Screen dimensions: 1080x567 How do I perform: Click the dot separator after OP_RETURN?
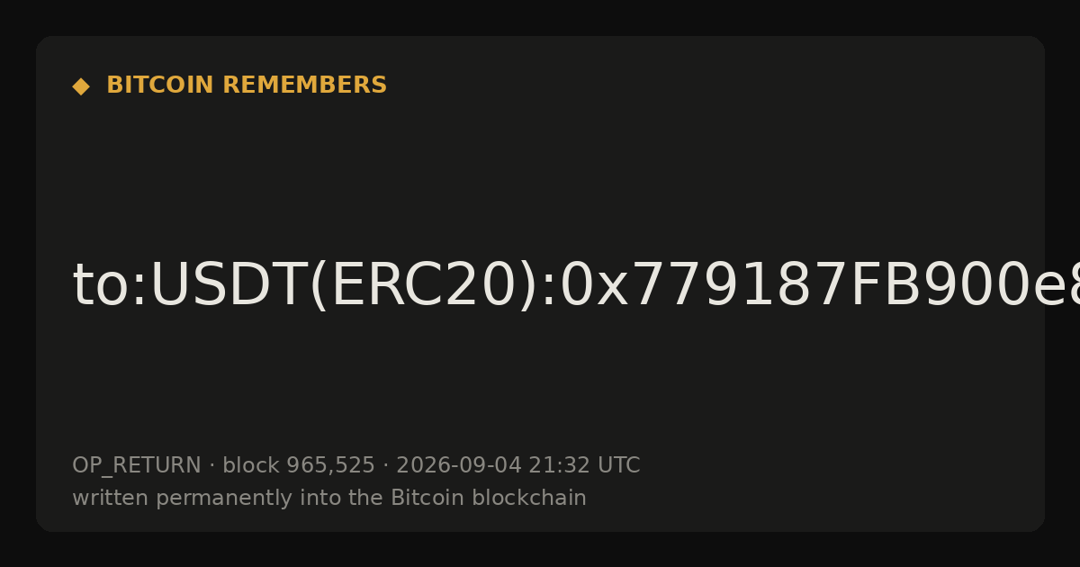click(x=211, y=466)
